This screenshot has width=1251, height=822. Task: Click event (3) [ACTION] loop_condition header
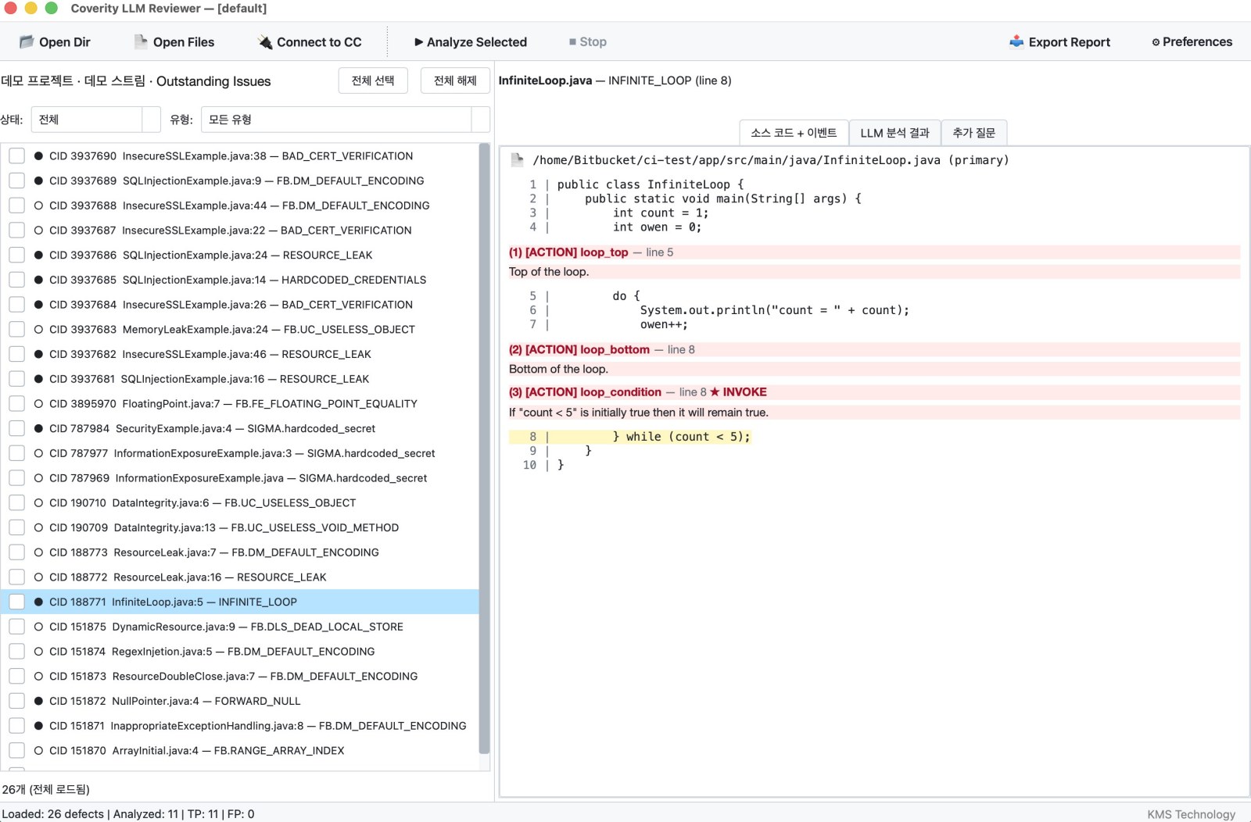(874, 392)
